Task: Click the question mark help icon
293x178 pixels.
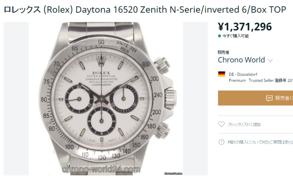Action: 222,142
